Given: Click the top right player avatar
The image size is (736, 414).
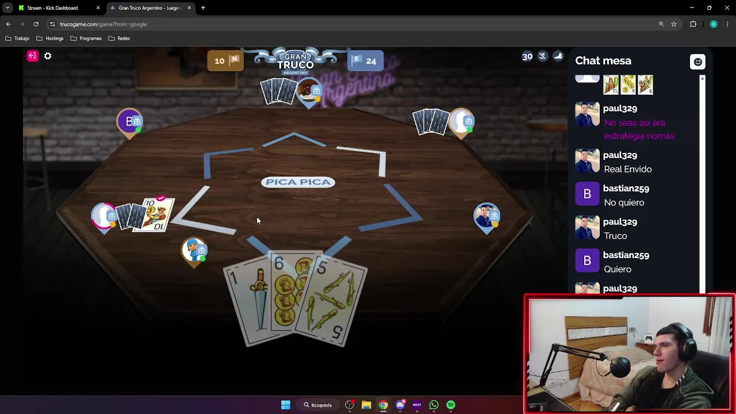Looking at the screenshot, I should pos(462,122).
